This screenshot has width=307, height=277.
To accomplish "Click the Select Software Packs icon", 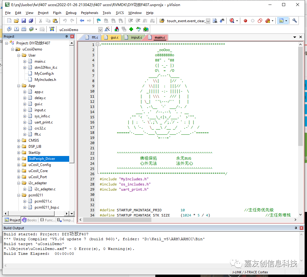I will 138,29.
